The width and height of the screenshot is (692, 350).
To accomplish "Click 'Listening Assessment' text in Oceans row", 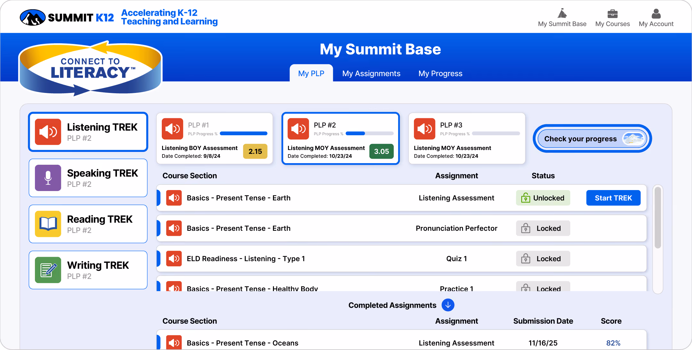I will click(x=457, y=343).
